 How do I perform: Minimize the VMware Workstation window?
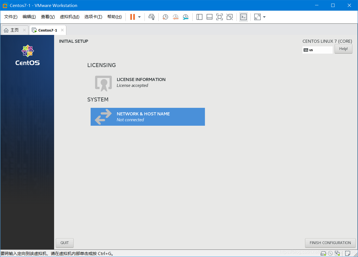pos(316,5)
